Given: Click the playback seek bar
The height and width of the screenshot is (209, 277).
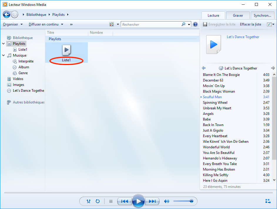Looking at the screenshot, I should 138,193.
